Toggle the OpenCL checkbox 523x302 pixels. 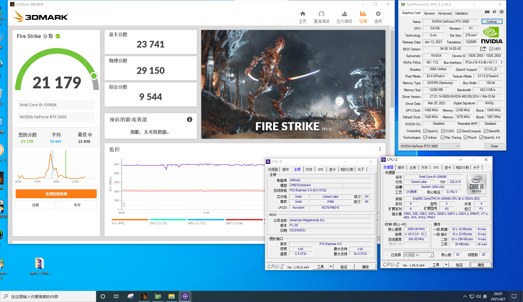click(425, 131)
